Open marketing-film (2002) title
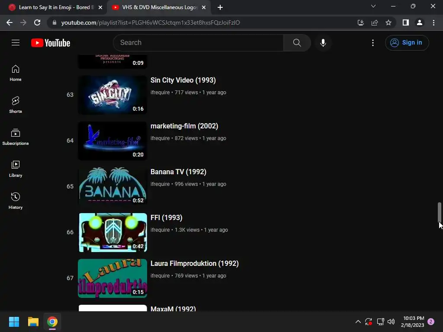This screenshot has width=443, height=332. 184,126
